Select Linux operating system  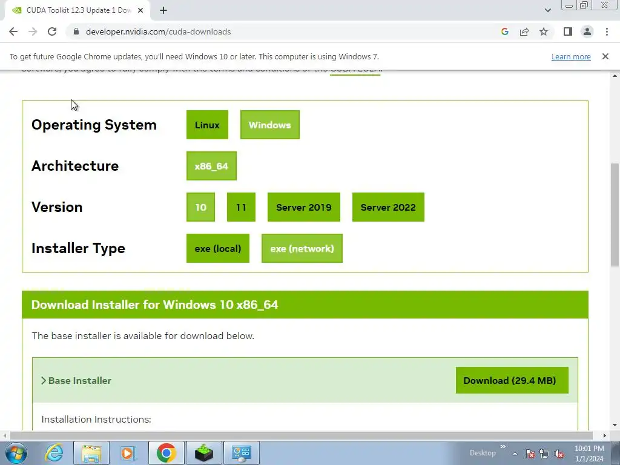[207, 125]
